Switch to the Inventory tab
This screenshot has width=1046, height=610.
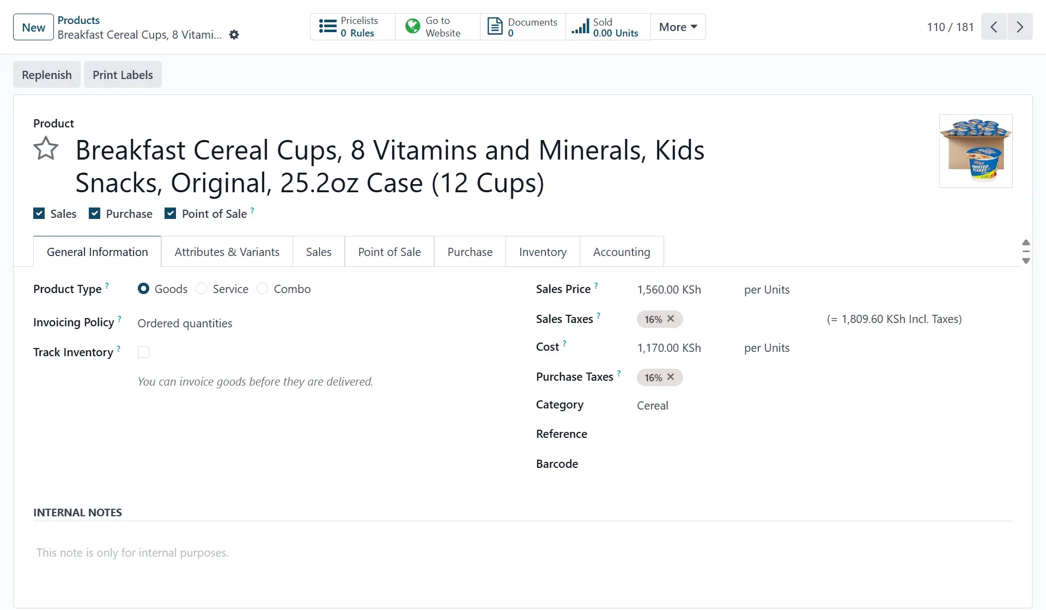pyautogui.click(x=543, y=252)
